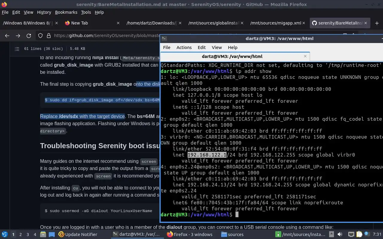The image size is (383, 239).
Task: Open terminal Help menu
Action: pos(232,47)
